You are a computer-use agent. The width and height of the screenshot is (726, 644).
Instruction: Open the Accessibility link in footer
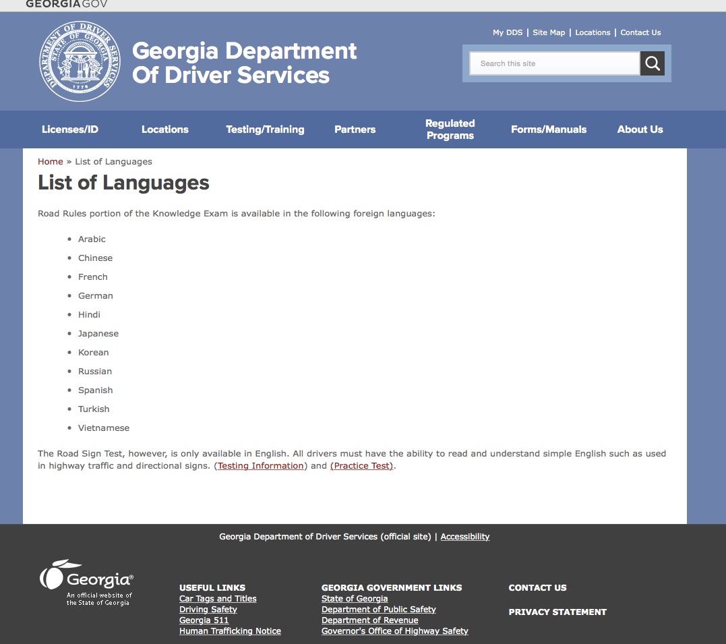pos(465,537)
